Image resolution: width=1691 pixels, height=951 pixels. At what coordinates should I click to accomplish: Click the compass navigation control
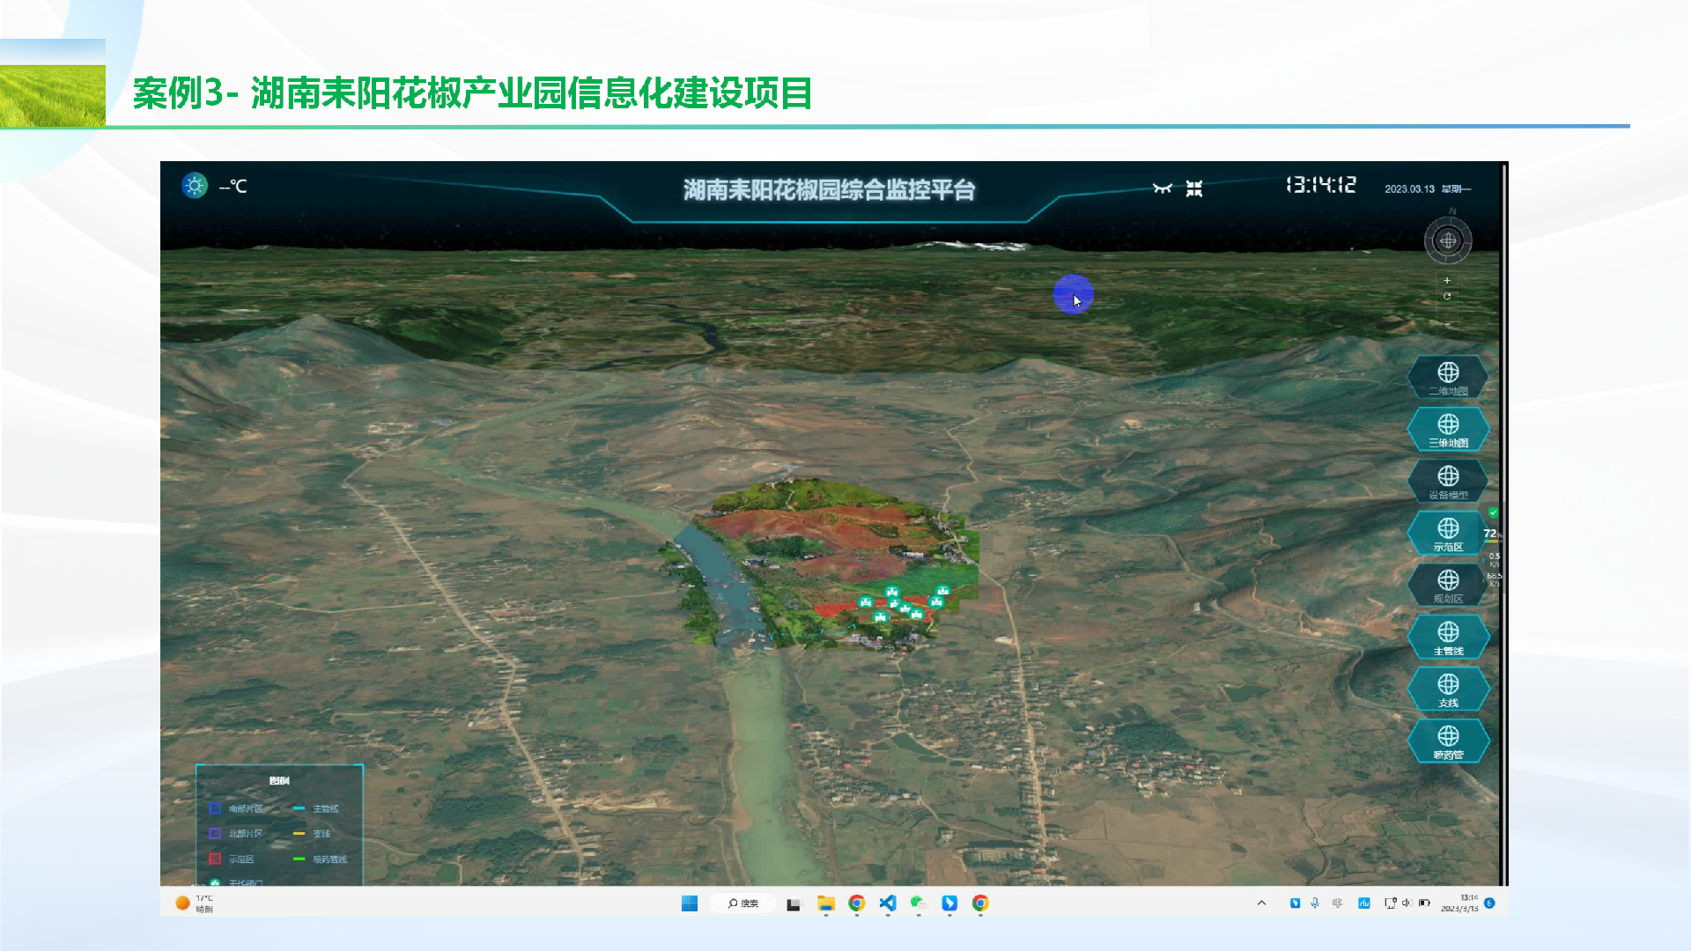click(1448, 240)
